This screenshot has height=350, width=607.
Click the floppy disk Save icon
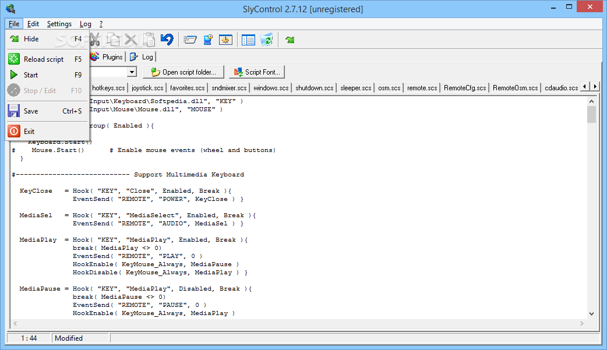(x=14, y=111)
